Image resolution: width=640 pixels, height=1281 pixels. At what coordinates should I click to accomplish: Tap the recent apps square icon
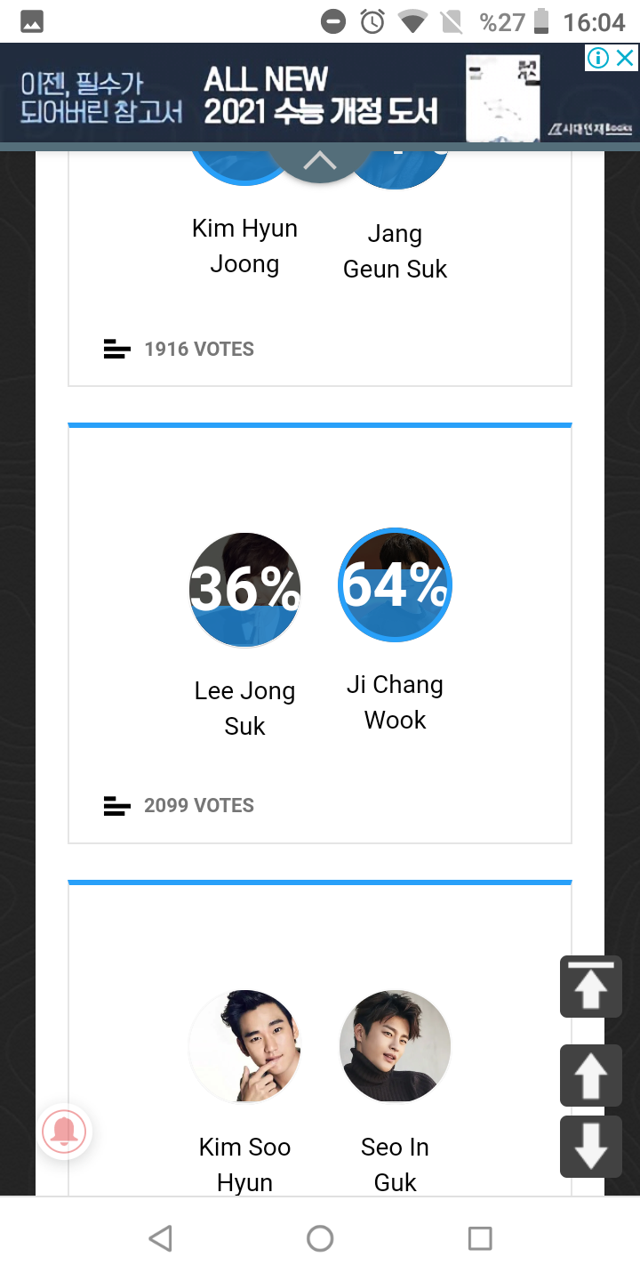pos(480,1238)
